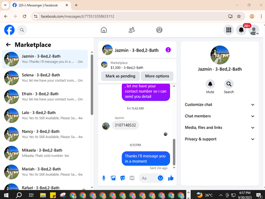Open the site information icon in address bar

(x=36, y=16)
